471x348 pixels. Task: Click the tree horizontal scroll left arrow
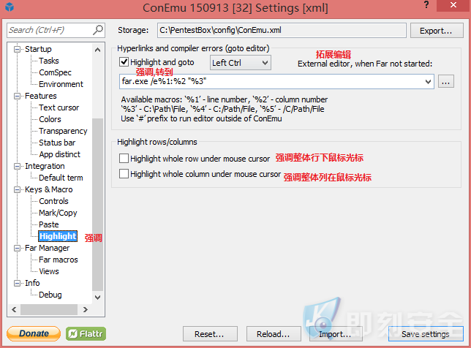(14, 309)
